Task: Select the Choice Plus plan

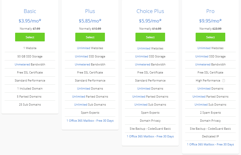Action: (150, 37)
